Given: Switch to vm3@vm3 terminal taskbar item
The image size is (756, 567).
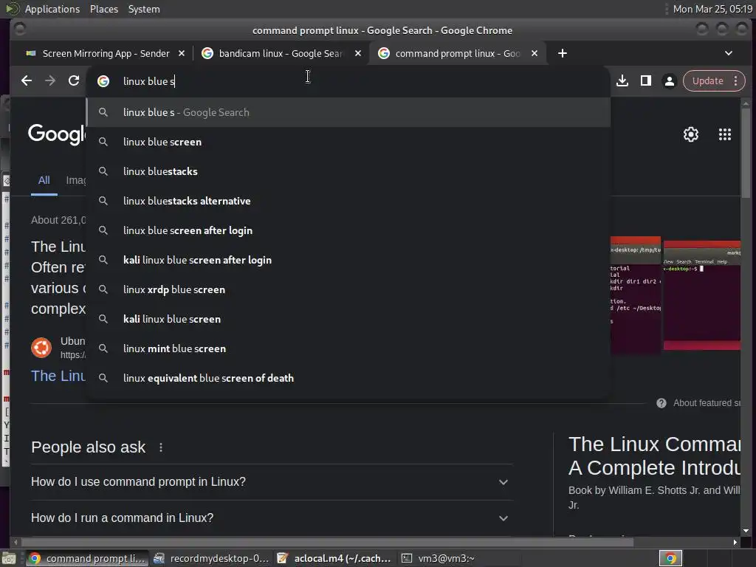Looking at the screenshot, I should pos(458,558).
